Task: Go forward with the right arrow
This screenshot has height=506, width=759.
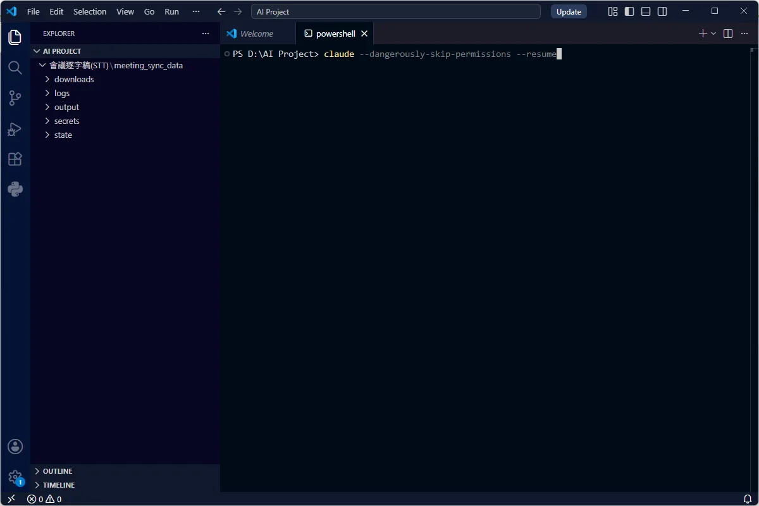Action: coord(238,11)
